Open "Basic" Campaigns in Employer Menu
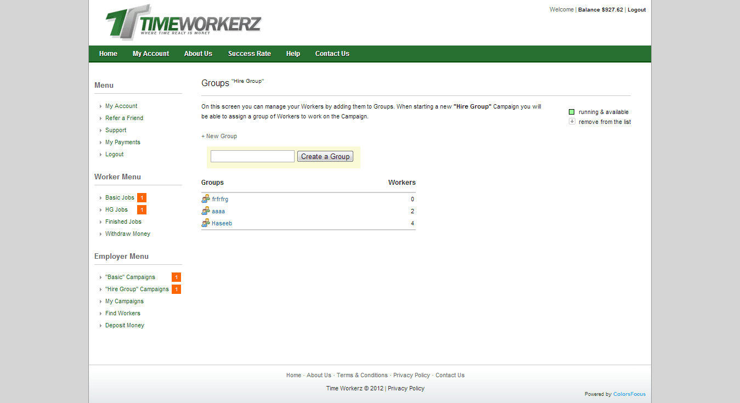740x403 pixels. pyautogui.click(x=130, y=277)
